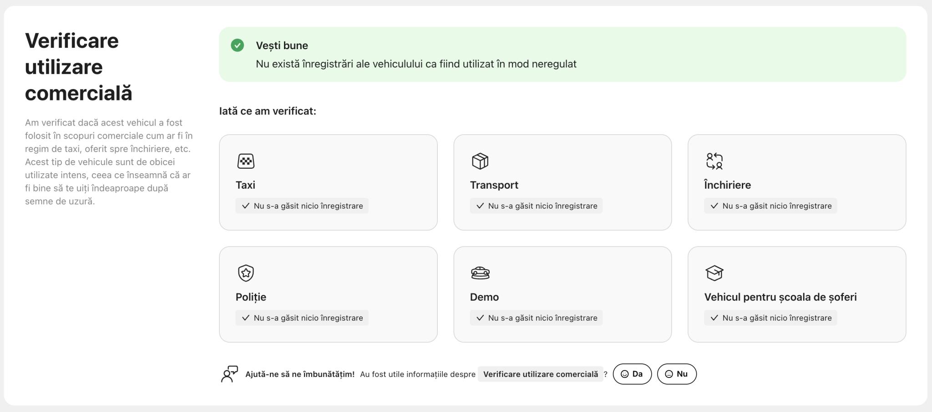Click the Vești bune banner heading

click(x=282, y=45)
